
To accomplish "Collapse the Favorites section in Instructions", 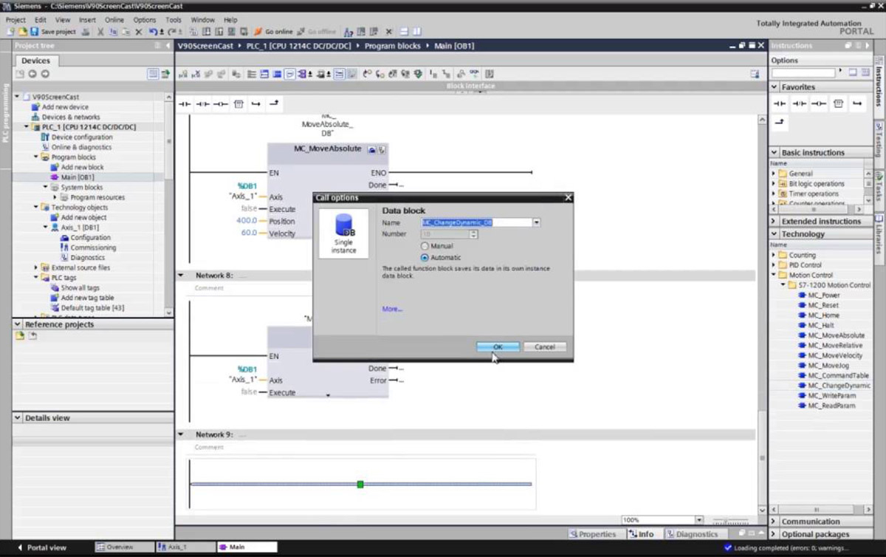I will coord(775,87).
